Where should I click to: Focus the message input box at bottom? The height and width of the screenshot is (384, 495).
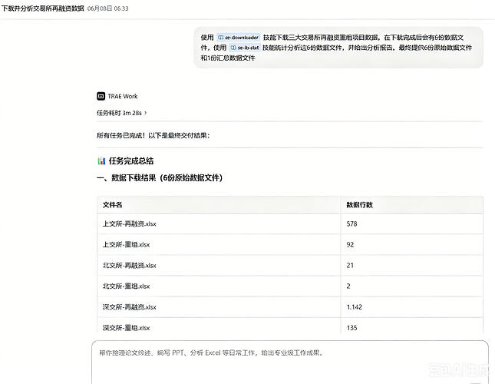(x=290, y=362)
